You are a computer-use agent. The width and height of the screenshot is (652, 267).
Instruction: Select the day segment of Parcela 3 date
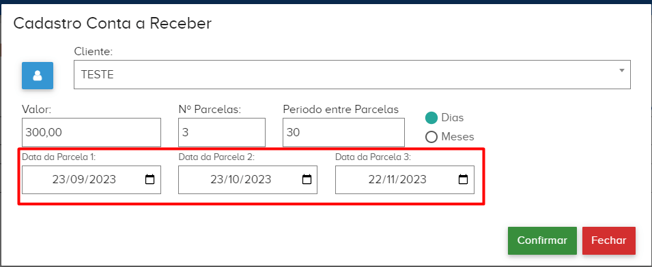[x=375, y=180]
